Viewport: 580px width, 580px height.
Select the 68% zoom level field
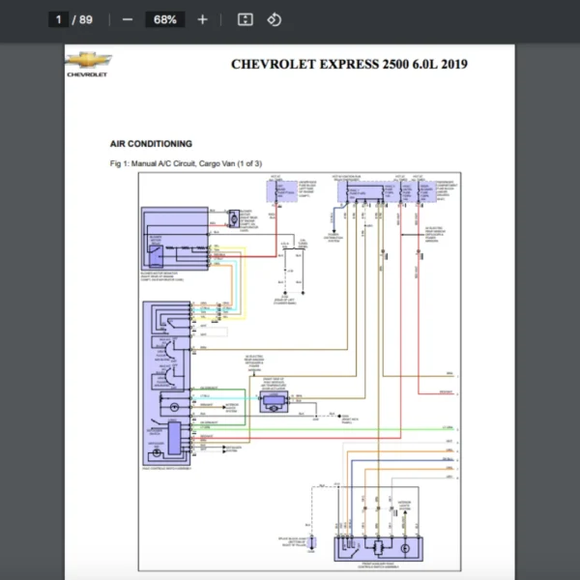[164, 19]
